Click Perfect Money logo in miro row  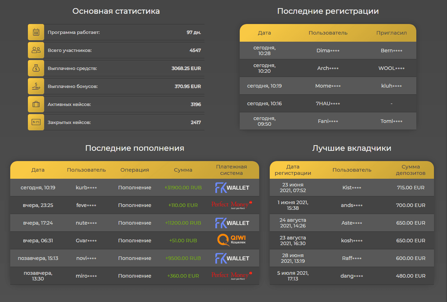click(x=232, y=276)
